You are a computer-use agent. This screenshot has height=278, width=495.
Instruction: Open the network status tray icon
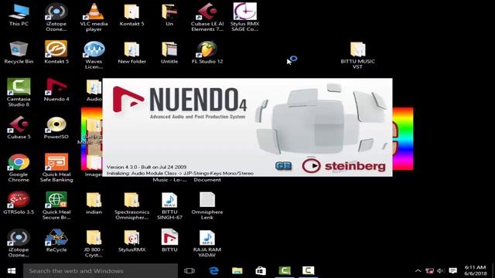pyautogui.click(x=429, y=271)
